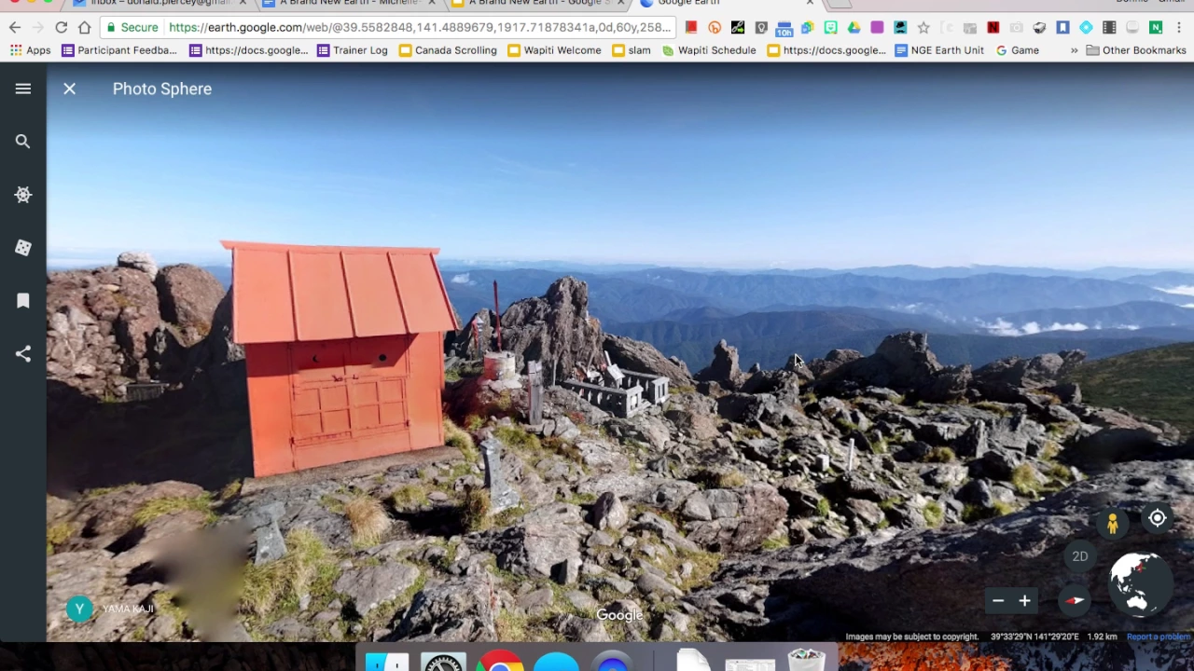The image size is (1194, 671).
Task: Open System Preferences from the Dock
Action: point(443,662)
